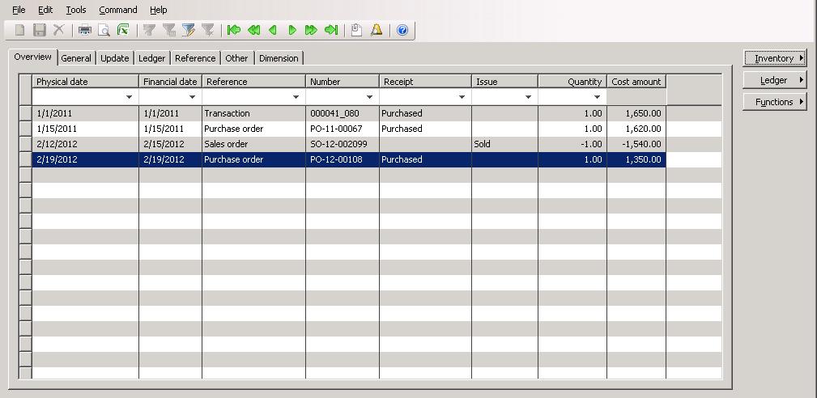Click the Quantity column header
817x398 pixels.
click(572, 82)
